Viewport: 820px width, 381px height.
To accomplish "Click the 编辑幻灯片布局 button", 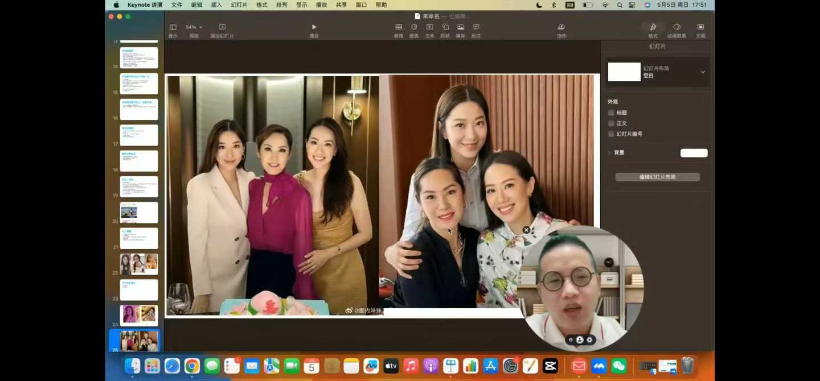I will click(x=657, y=177).
